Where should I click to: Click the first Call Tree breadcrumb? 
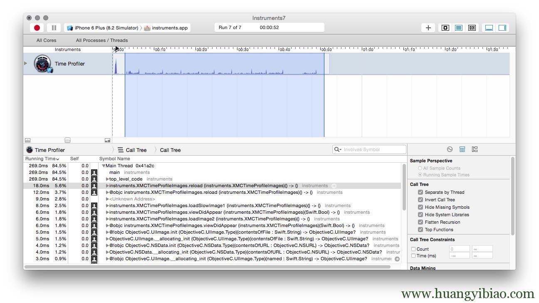click(x=136, y=150)
